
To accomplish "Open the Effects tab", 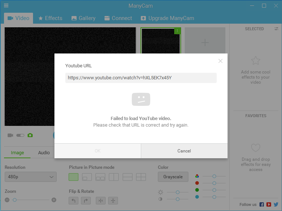I will coord(50,18).
